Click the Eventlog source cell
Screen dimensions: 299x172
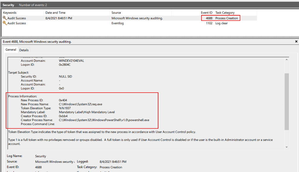pos(118,23)
